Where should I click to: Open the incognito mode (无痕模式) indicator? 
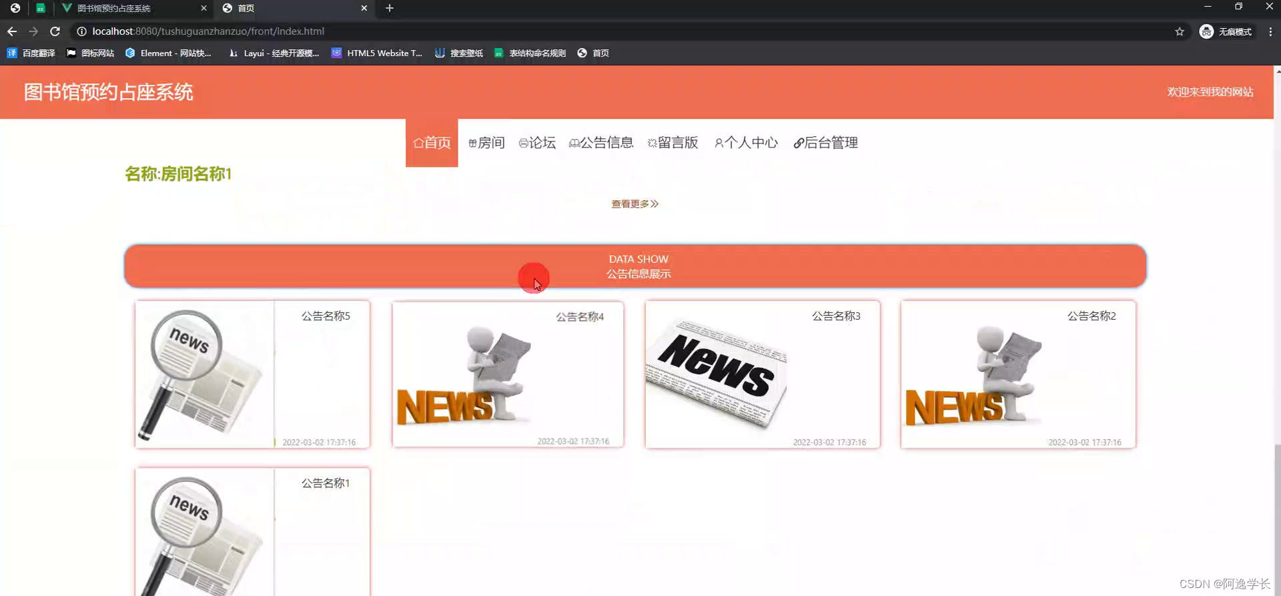pos(1226,31)
